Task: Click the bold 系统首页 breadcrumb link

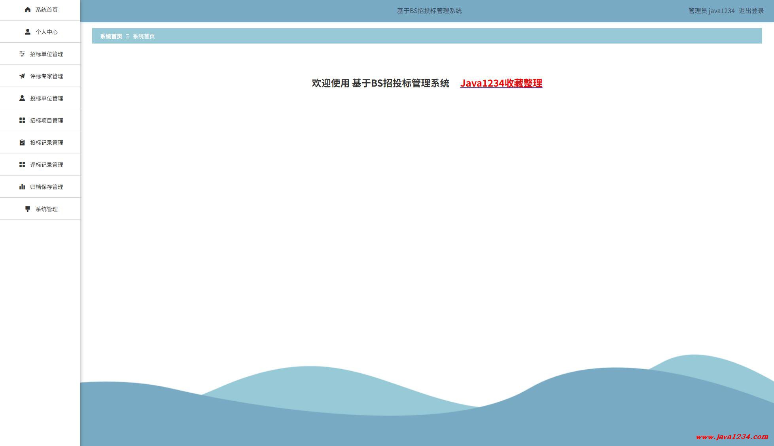Action: tap(111, 36)
